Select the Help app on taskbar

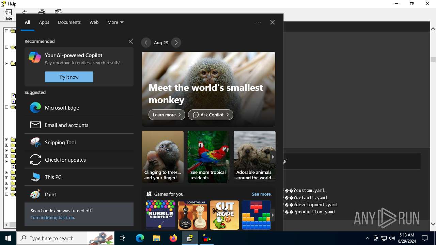click(190, 238)
